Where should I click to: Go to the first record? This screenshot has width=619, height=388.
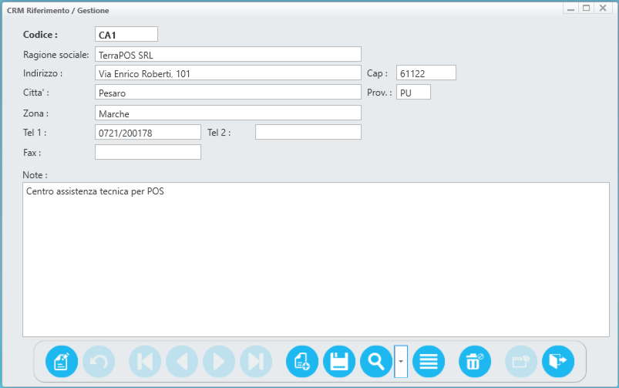coord(145,361)
